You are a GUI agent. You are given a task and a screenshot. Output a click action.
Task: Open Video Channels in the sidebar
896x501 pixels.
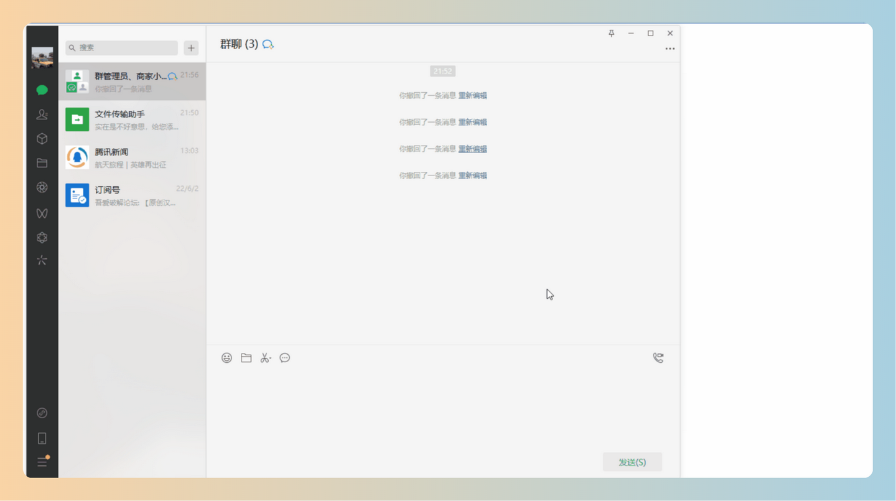(42, 213)
